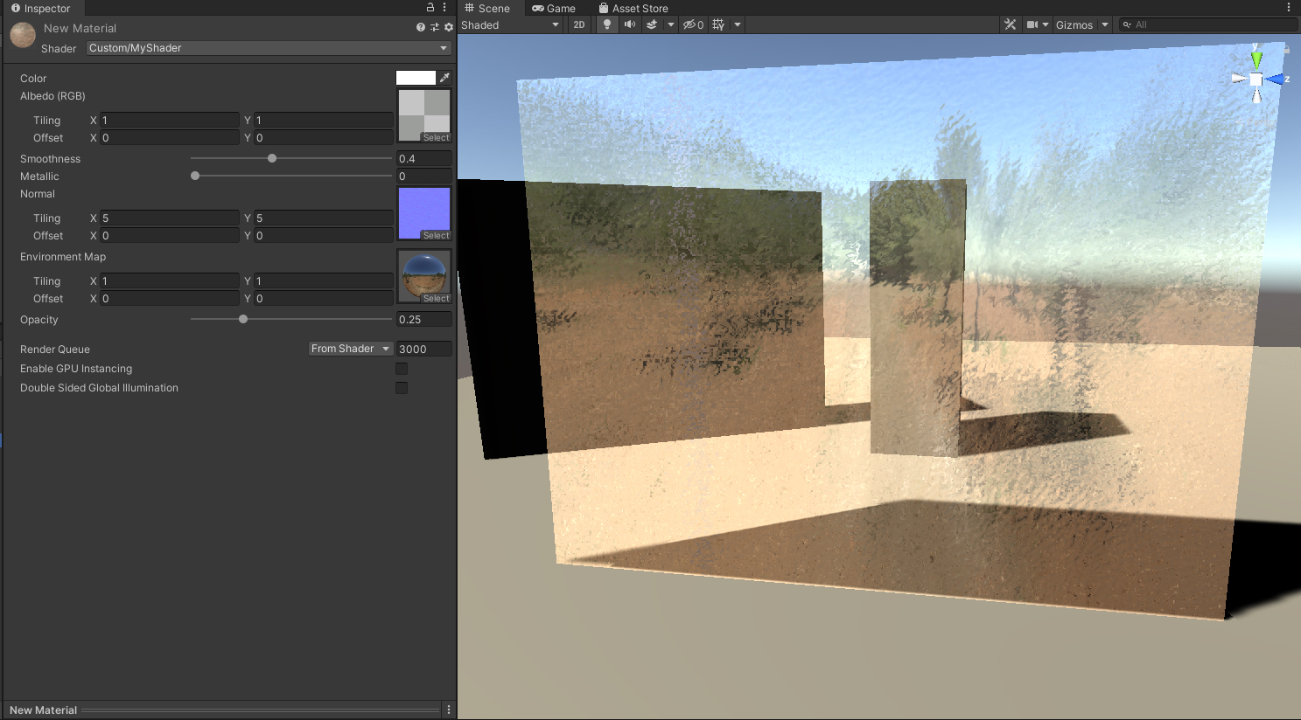Edit the Opacity value field 0.25
The image size is (1301, 720).
click(x=424, y=319)
